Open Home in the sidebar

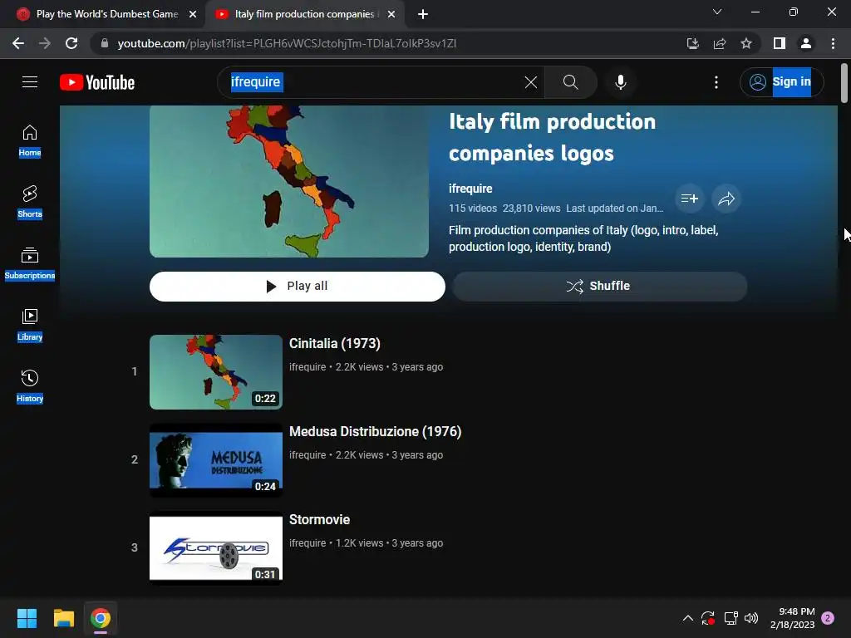click(30, 141)
